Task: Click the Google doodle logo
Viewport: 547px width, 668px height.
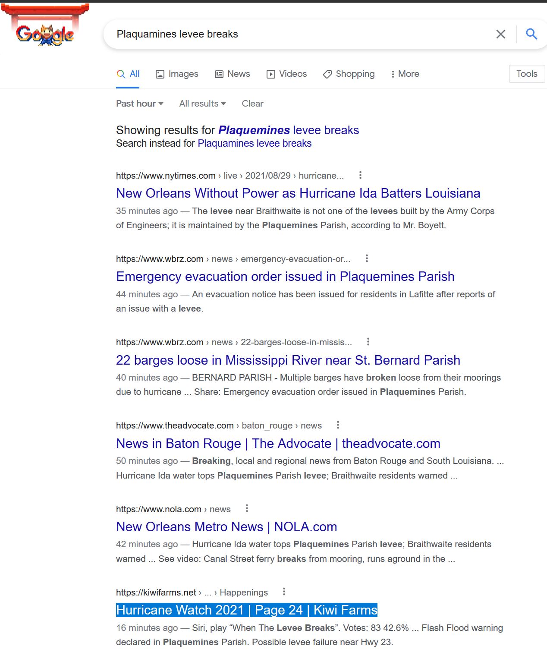Action: coord(45,26)
